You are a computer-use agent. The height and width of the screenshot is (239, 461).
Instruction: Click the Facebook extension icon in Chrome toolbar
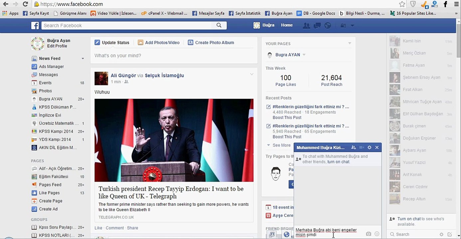(445, 4)
